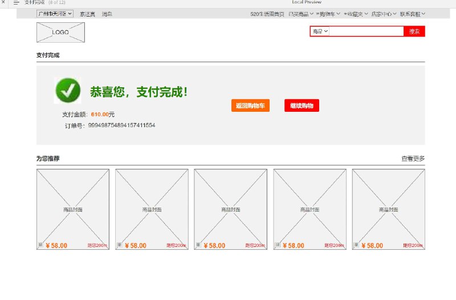Open the 广州市天河区 location dropdown
456x300 pixels.
click(55, 14)
